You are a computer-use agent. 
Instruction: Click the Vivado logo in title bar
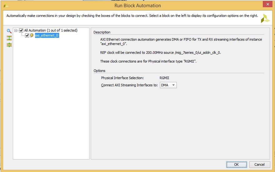(6, 6)
